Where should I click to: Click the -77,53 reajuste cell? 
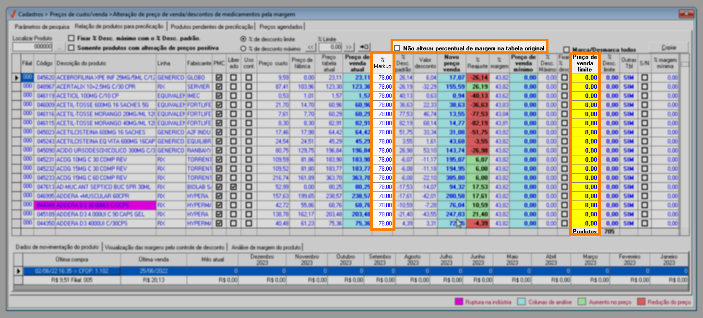tap(477, 114)
